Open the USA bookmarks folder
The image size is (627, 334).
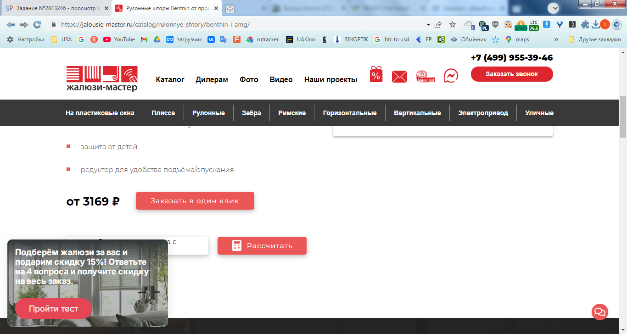click(x=61, y=39)
